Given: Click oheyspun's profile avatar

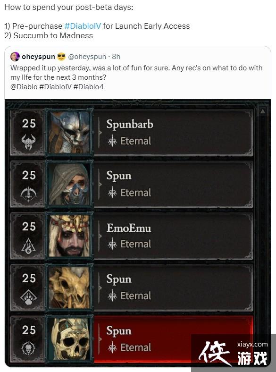Looking at the screenshot, I should pyautogui.click(x=15, y=57).
